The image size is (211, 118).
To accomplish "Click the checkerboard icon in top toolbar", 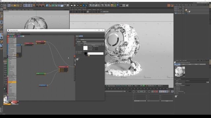I will (x=124, y=6).
